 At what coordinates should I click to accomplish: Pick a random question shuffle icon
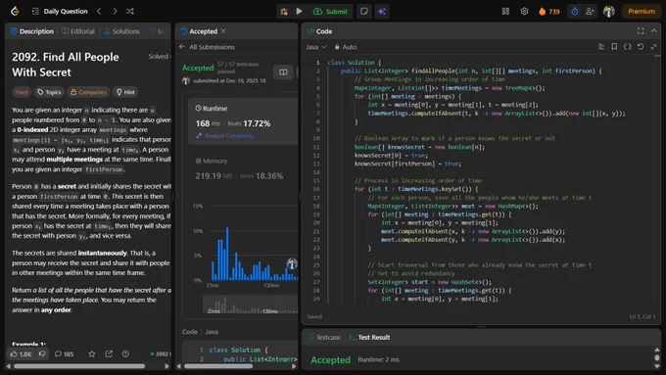tap(130, 11)
